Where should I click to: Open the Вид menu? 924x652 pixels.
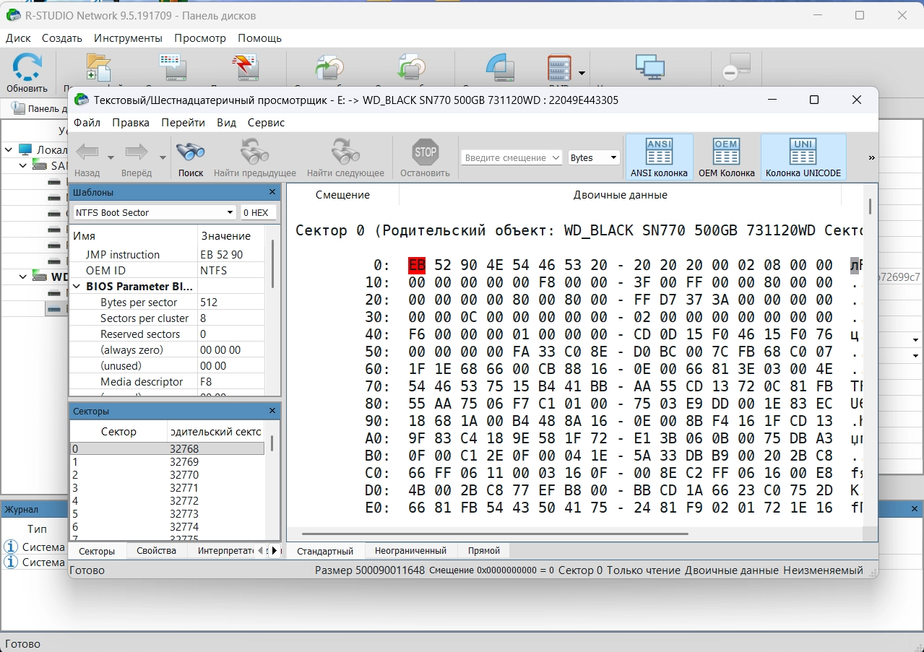(x=227, y=123)
